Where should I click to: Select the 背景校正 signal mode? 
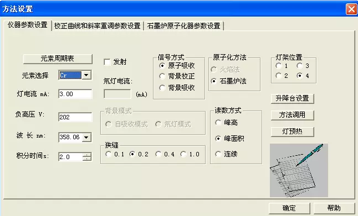[162, 76]
